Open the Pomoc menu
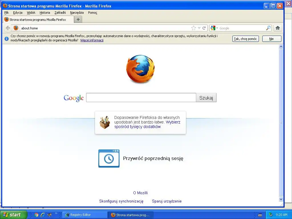 [93, 13]
